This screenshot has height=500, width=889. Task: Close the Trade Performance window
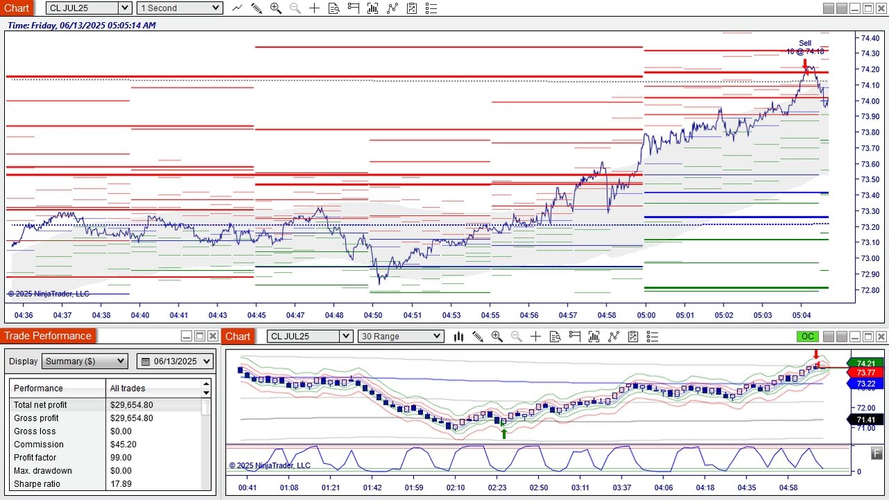pos(213,336)
